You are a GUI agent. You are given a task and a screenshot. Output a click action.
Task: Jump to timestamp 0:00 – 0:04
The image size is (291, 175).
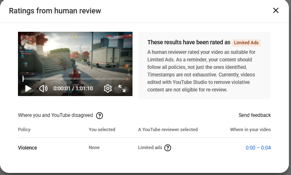(258, 148)
